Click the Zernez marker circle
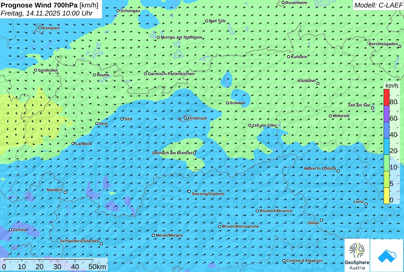 [x=11, y=230]
